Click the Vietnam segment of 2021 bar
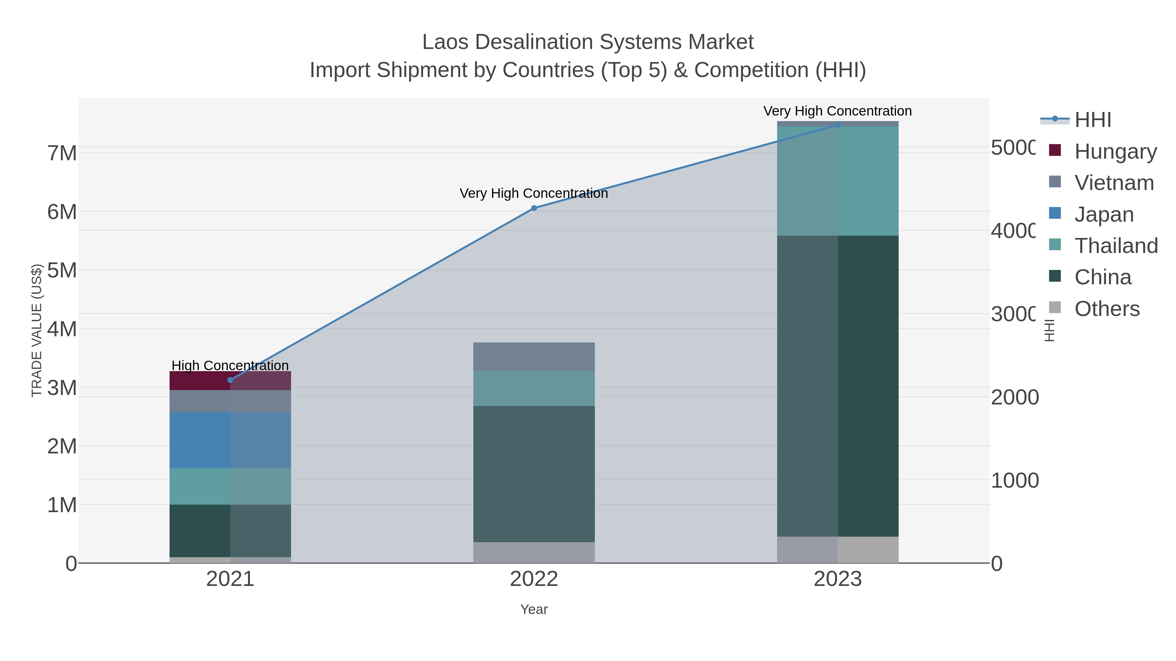The image size is (1176, 661). [x=230, y=401]
